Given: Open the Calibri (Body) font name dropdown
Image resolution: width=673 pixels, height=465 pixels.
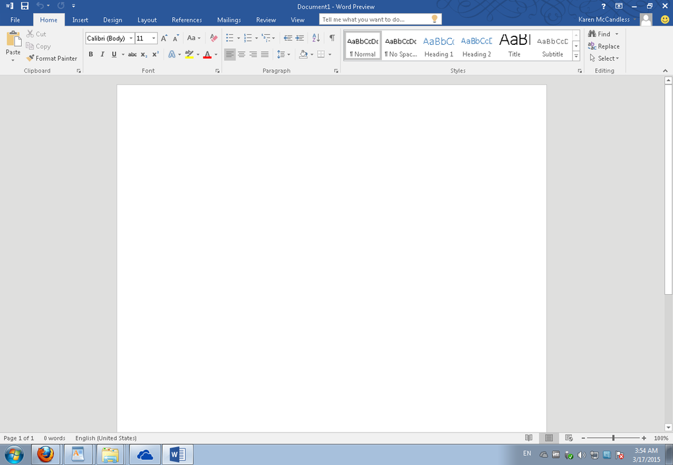Looking at the screenshot, I should pos(131,38).
